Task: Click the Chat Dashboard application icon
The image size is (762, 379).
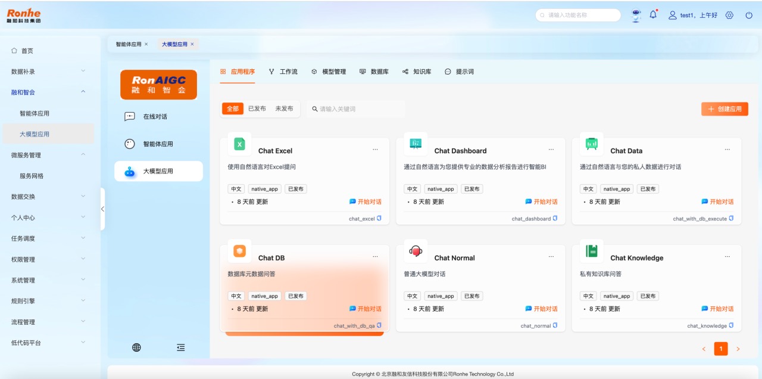Action: [415, 144]
